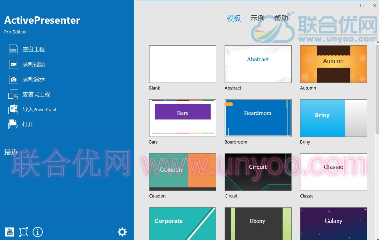379x240 pixels.
Task: Select the Briny template thumbnail
Action: point(334,118)
